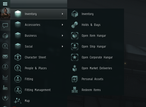Click industry factory icon in sidebar
The width and height of the screenshot is (146, 107).
point(5,88)
